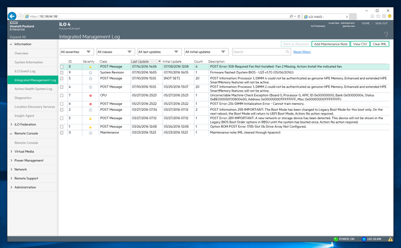This screenshot has height=248, width=401.
Task: Click the HOME link in header
Action: [x=366, y=23]
